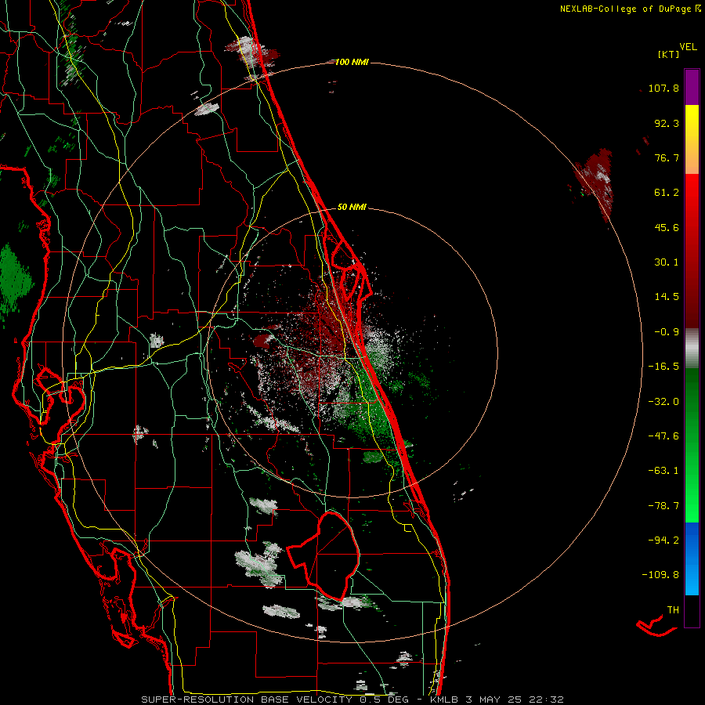705x705 pixels.
Task: Click the 30.1 velocity scale value
Action: point(667,262)
